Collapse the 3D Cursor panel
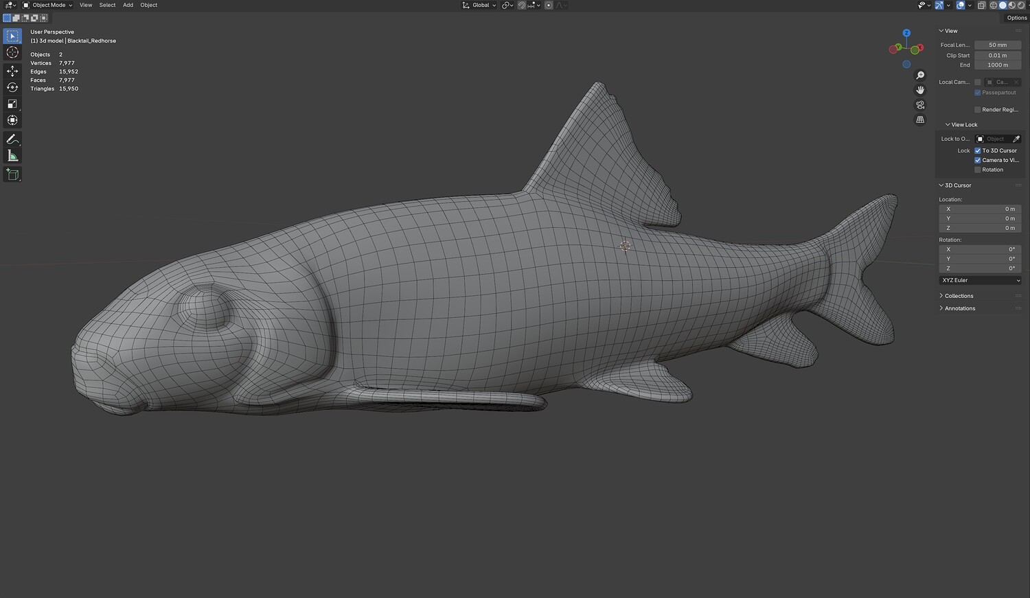This screenshot has height=598, width=1030. [x=955, y=185]
